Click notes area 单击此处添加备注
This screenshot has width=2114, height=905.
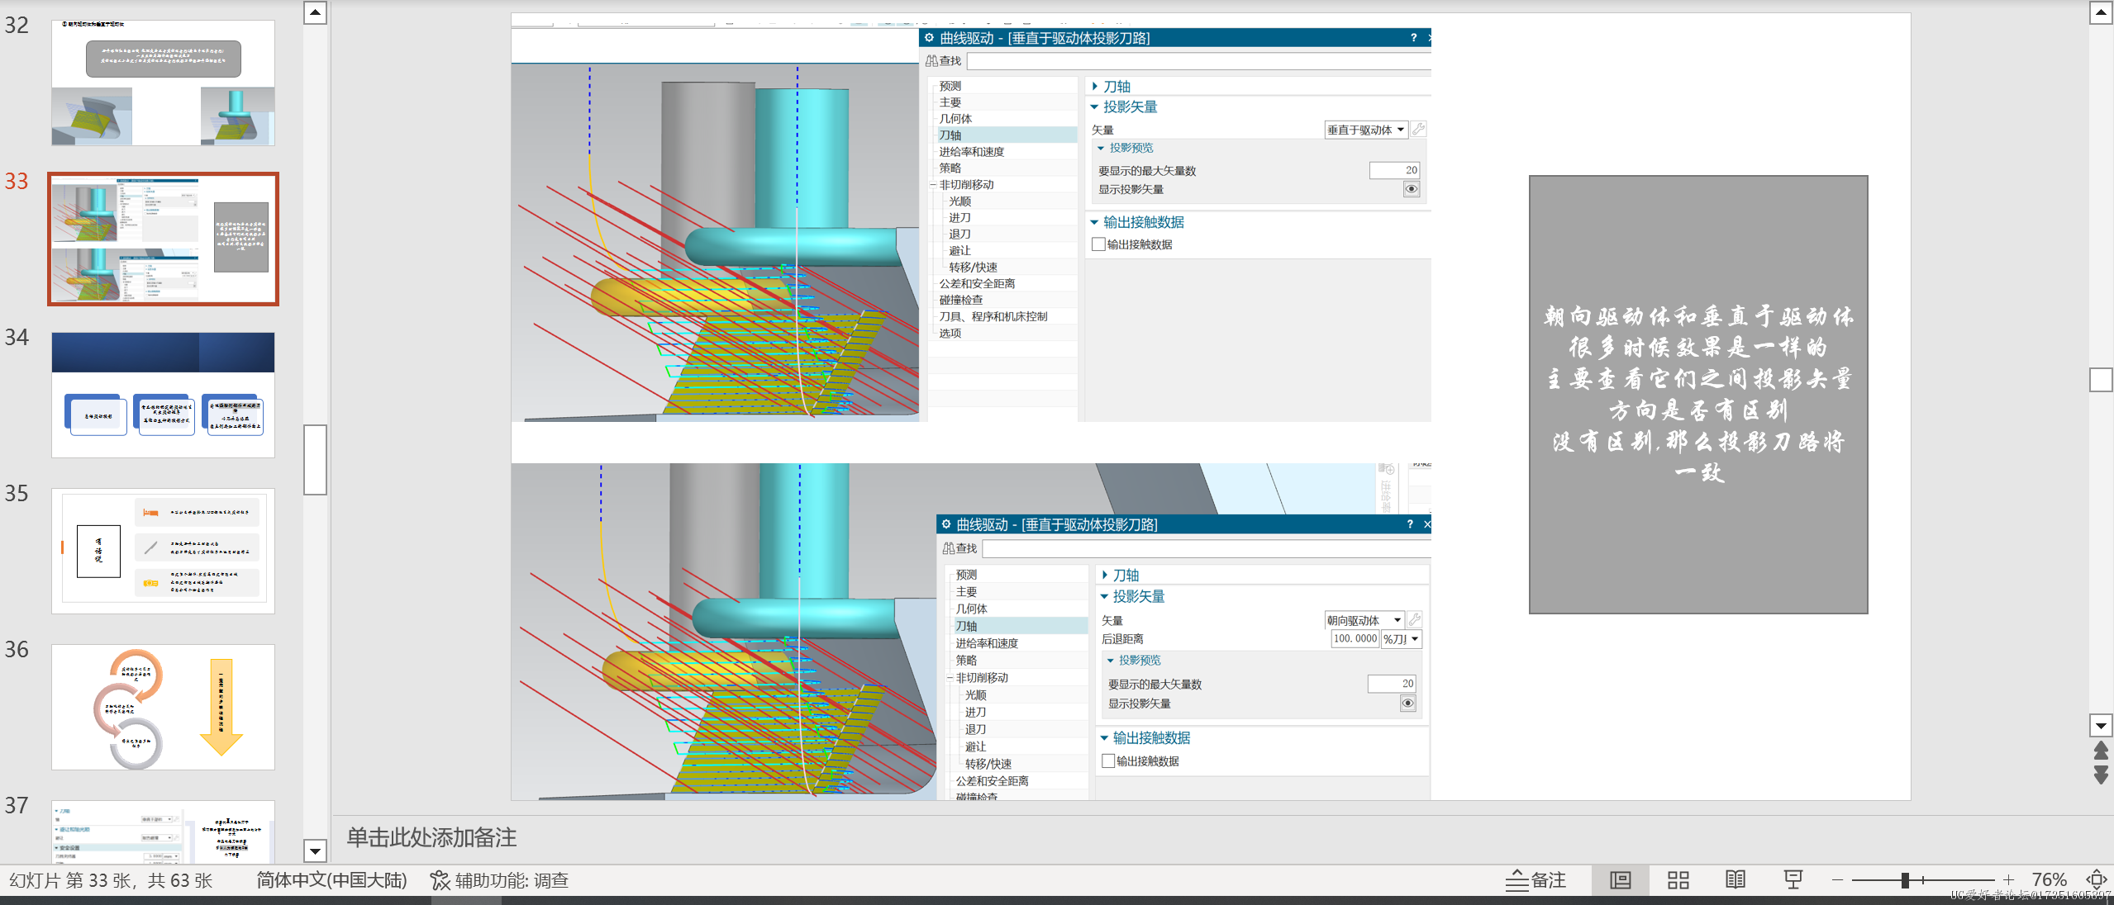[x=431, y=837]
